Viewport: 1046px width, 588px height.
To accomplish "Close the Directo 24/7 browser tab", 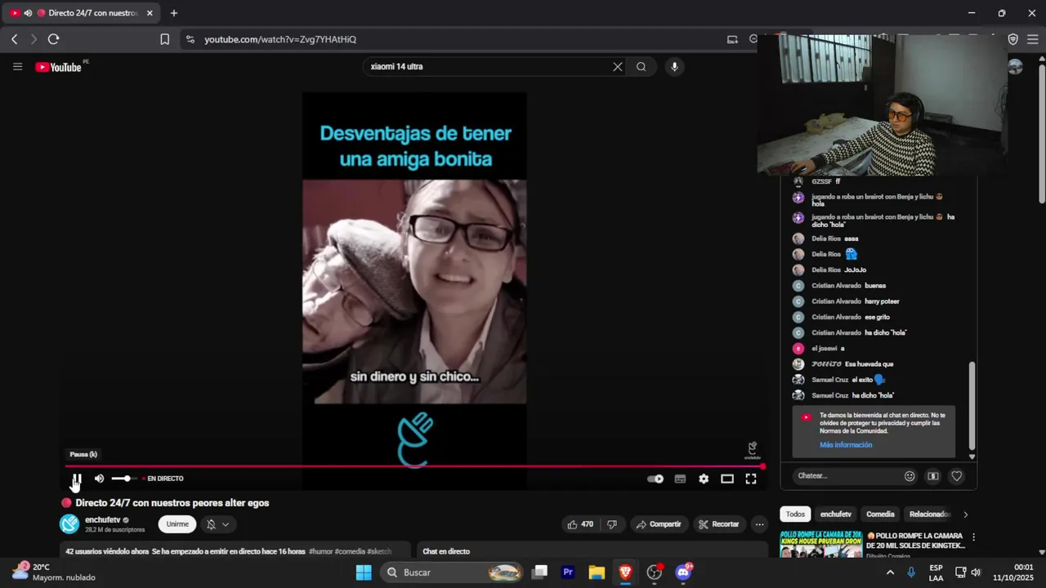I will (x=150, y=13).
